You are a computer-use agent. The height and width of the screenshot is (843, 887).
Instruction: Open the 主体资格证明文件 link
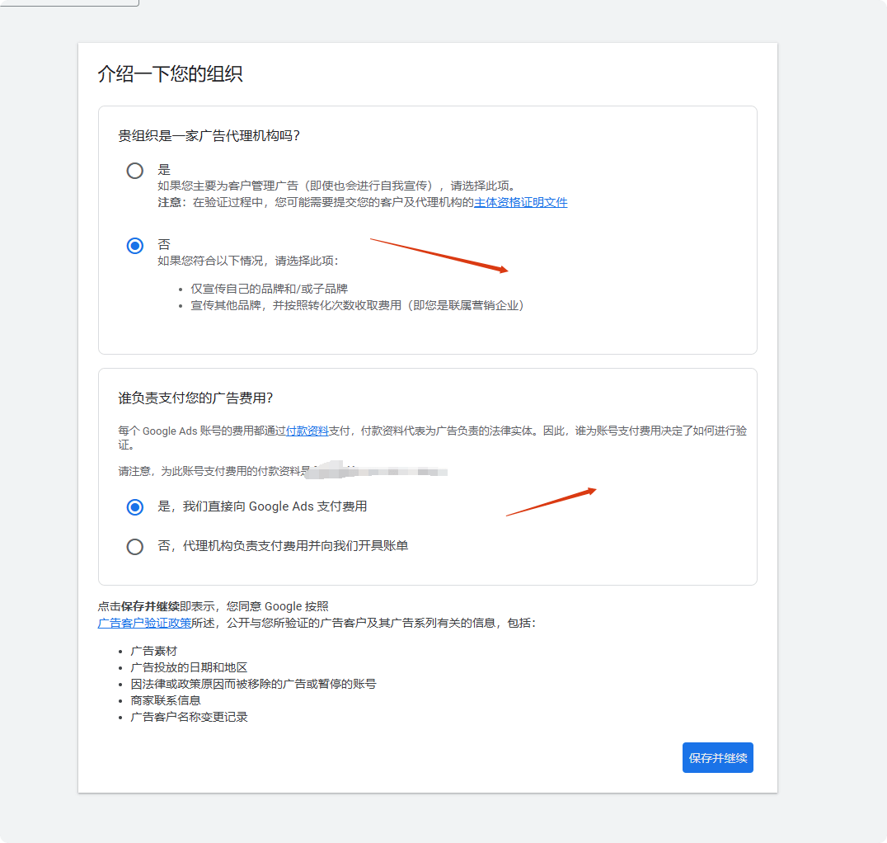[520, 202]
